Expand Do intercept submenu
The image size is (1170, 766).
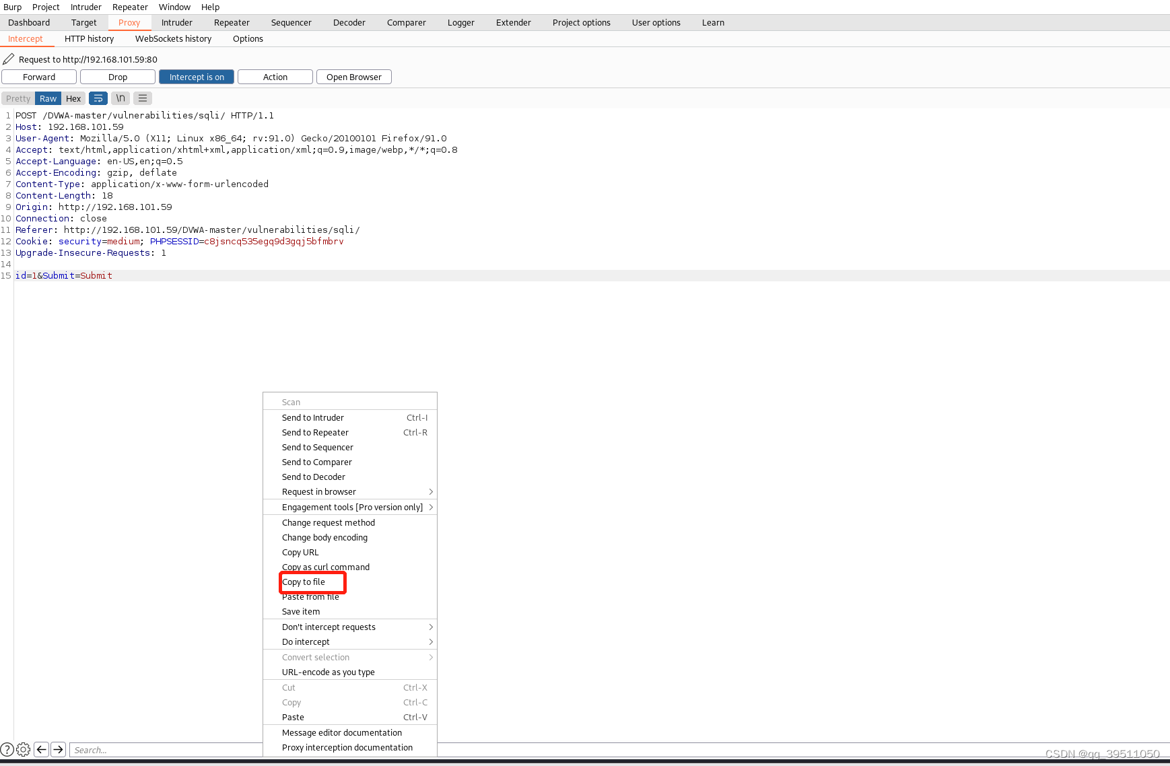click(x=350, y=642)
